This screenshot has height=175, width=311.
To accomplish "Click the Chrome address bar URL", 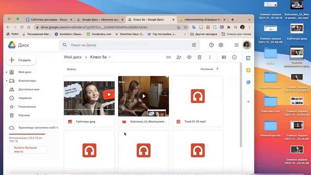I will (94, 27).
